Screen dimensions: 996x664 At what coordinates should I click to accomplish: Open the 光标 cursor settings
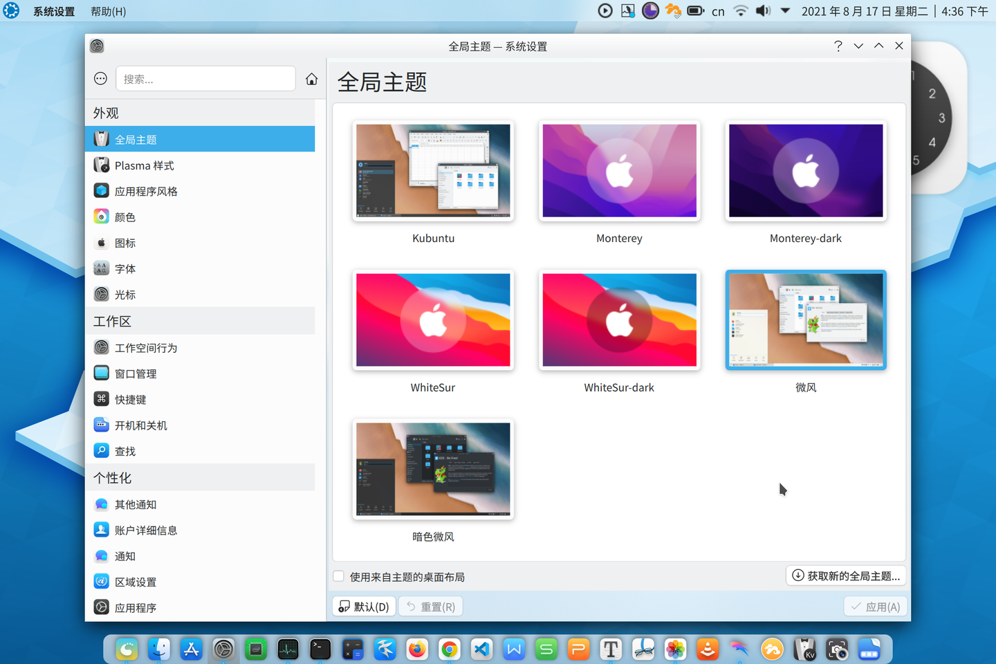[x=200, y=294]
